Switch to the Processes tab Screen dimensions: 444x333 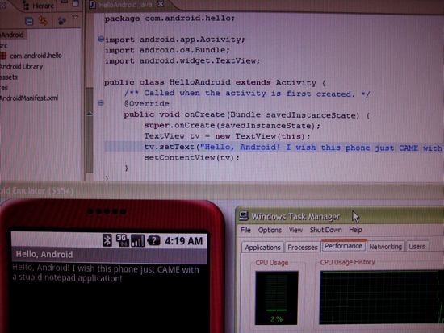(x=303, y=248)
